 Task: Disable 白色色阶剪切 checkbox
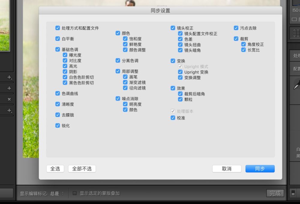65,77
